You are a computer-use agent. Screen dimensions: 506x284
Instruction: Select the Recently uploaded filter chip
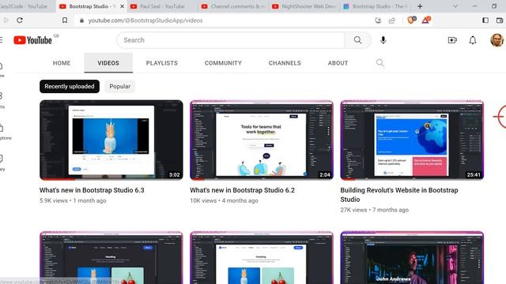(x=70, y=86)
